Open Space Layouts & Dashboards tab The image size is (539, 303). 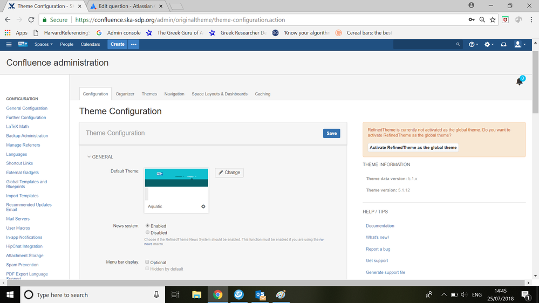pos(220,94)
